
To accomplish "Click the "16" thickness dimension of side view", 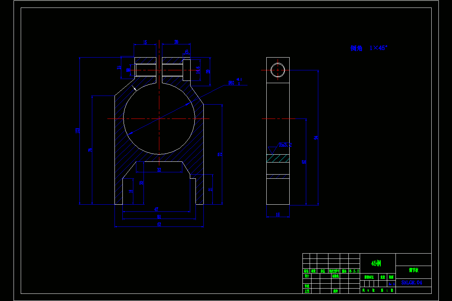I will (278, 214).
